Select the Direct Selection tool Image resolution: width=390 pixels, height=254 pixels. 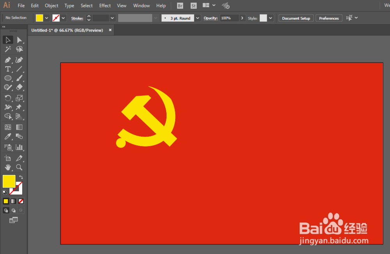[19, 40]
